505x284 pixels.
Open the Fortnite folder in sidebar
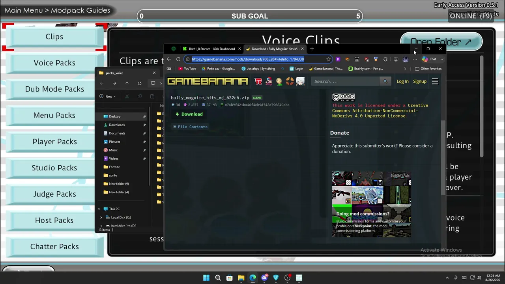[x=122, y=167]
